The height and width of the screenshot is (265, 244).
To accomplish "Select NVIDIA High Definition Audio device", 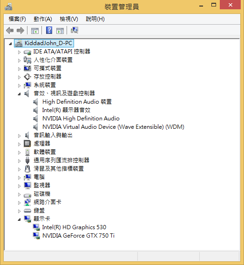I will [81, 119].
